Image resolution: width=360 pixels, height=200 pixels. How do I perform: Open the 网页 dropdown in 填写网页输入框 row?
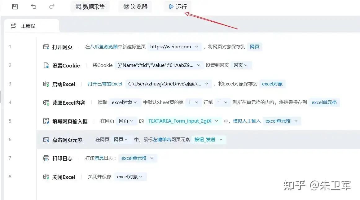click(126, 121)
